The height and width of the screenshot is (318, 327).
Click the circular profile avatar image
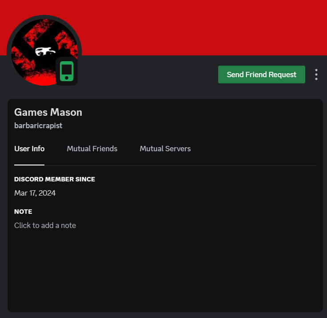(x=44, y=52)
